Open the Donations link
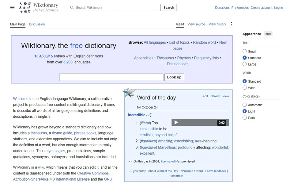The height and width of the screenshot is (183, 294). (222, 7)
